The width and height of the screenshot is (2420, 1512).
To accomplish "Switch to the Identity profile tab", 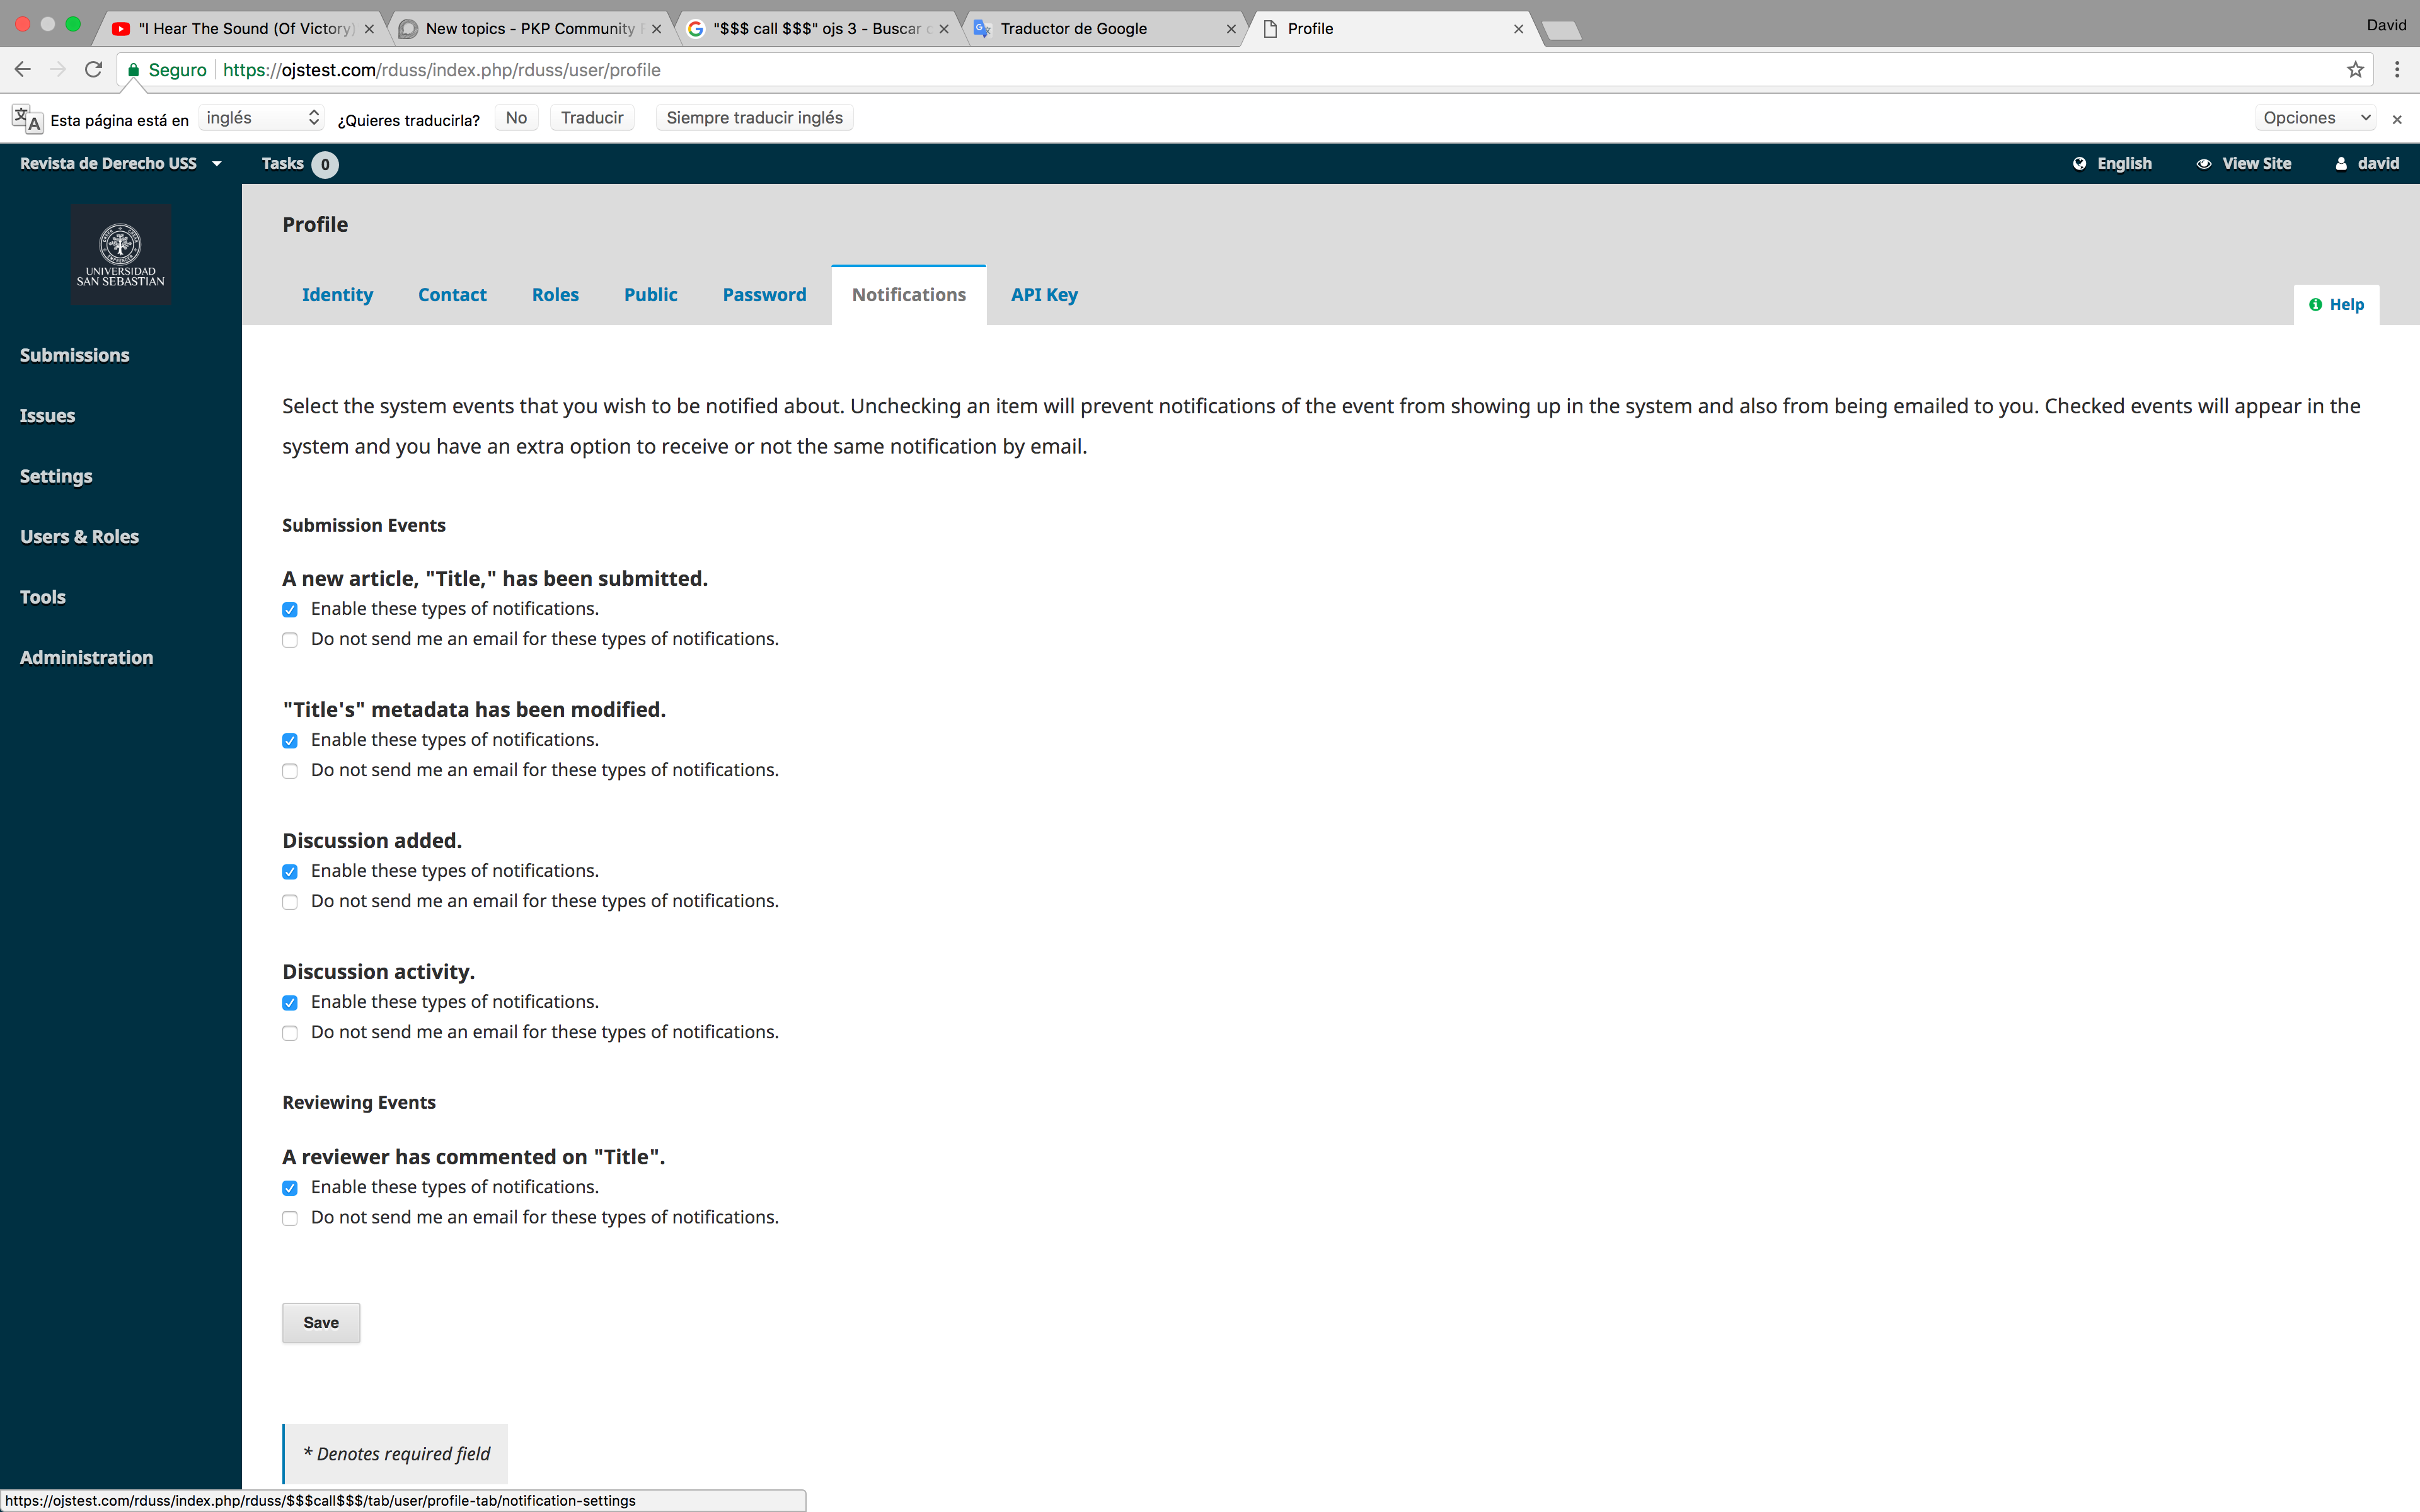I will coord(338,294).
